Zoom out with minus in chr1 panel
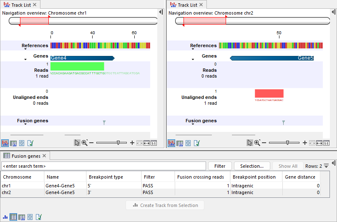The image size is (337, 222). [91, 143]
